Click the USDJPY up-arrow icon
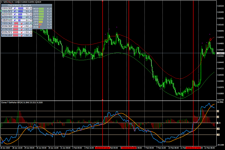Viewport: 225px width, 150px height. (x=15, y=11)
